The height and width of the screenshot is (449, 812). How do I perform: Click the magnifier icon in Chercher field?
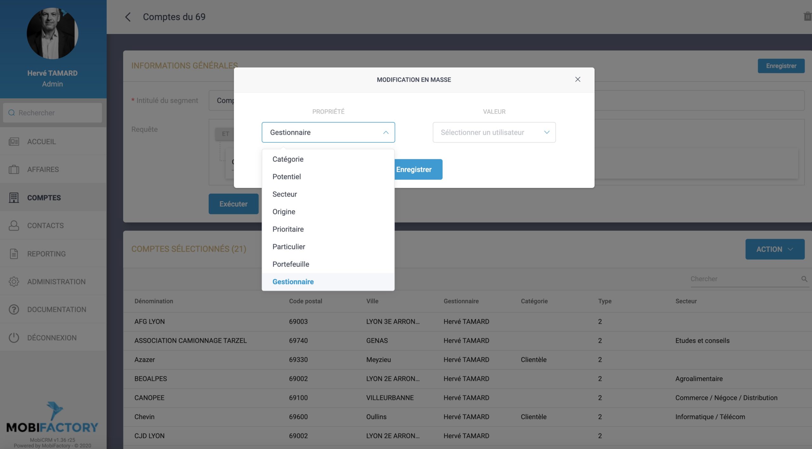(x=804, y=279)
